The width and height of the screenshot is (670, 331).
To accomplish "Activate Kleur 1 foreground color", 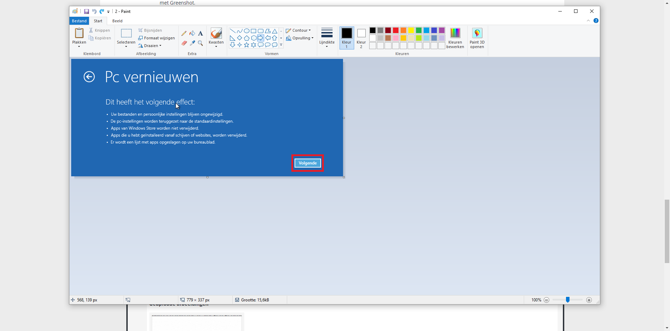I will coord(347,38).
